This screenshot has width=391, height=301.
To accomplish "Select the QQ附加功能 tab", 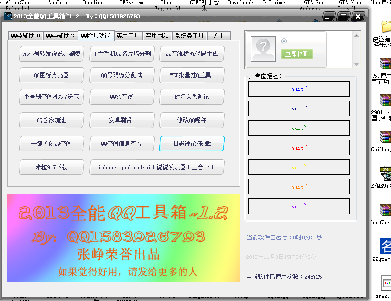I will [96, 36].
